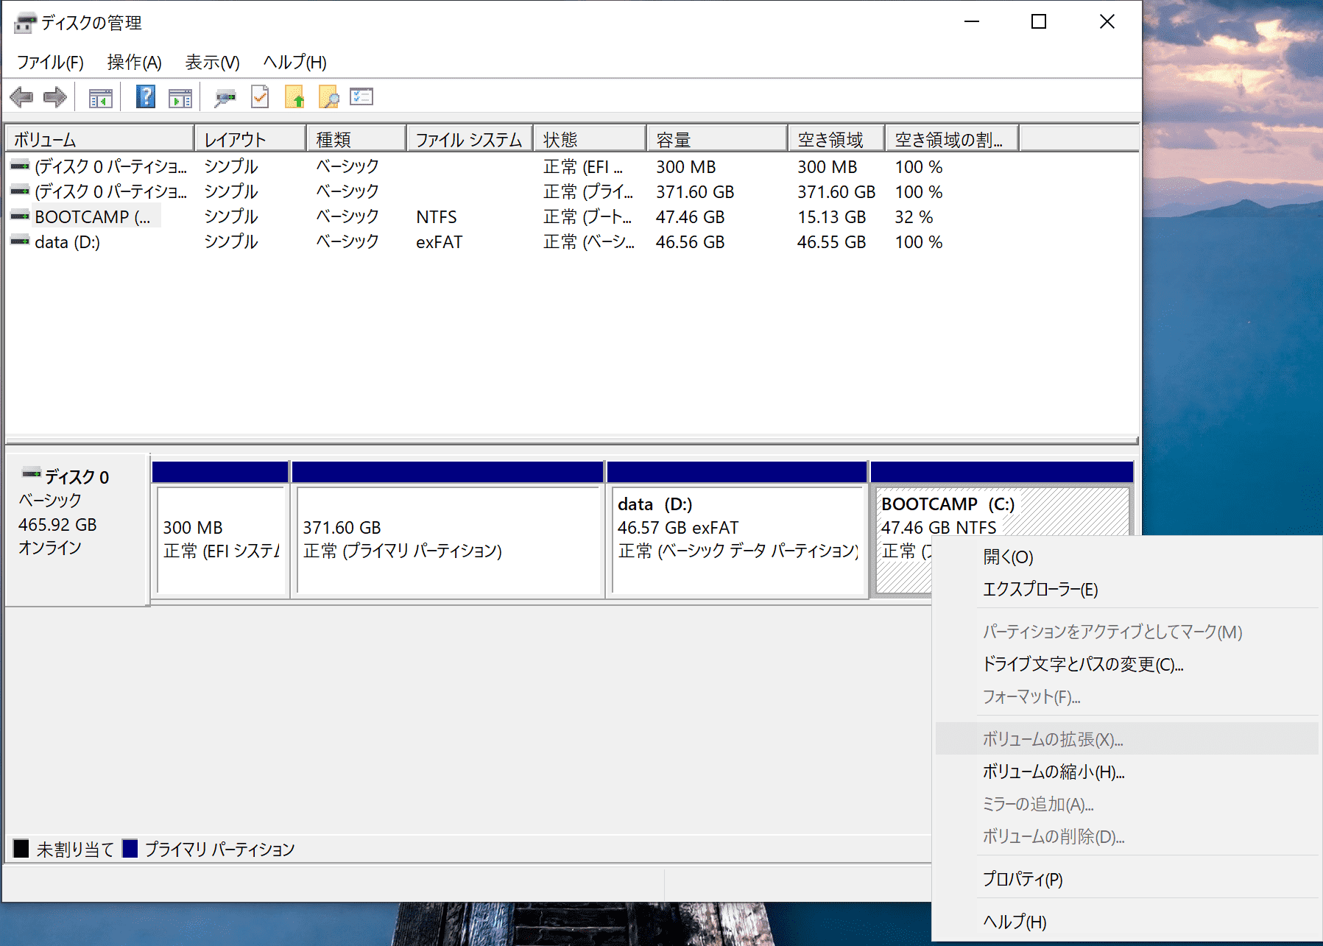Click the view settings list toolbar icon

(x=361, y=96)
